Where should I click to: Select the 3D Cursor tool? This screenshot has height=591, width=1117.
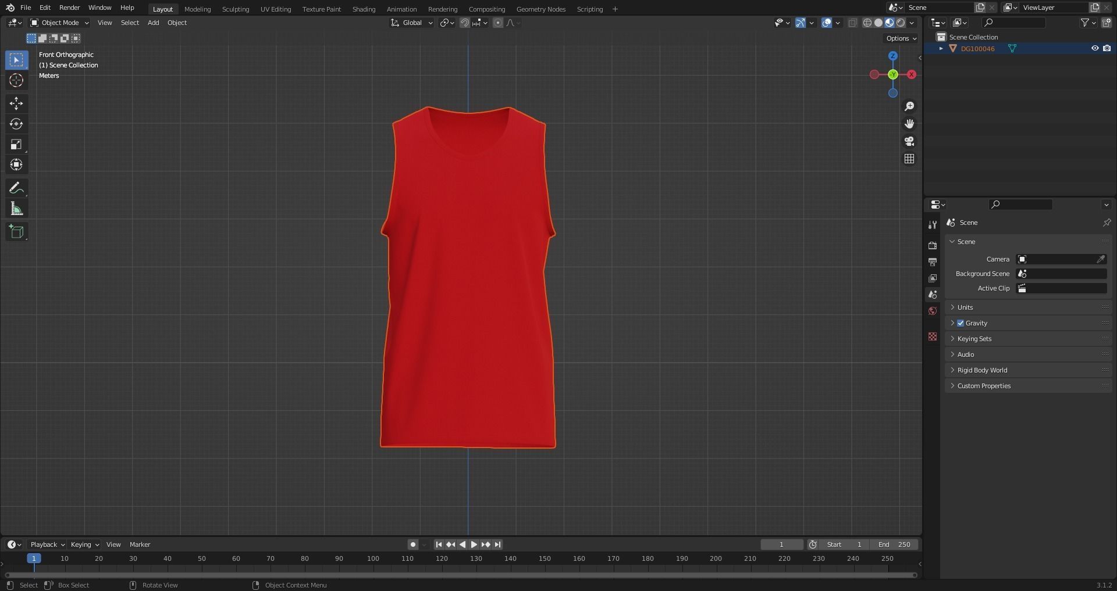click(16, 80)
